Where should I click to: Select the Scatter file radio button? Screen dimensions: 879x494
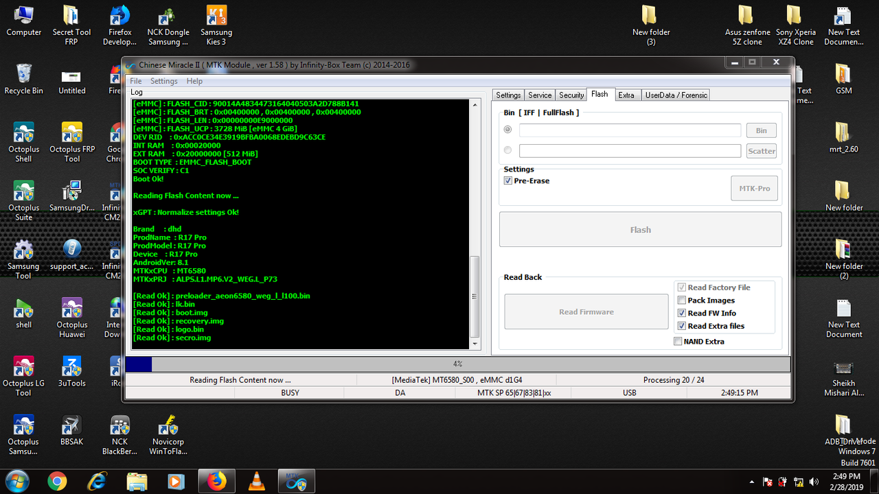[508, 150]
